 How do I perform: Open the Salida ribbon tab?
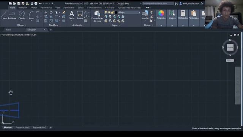(x=80, y=8)
